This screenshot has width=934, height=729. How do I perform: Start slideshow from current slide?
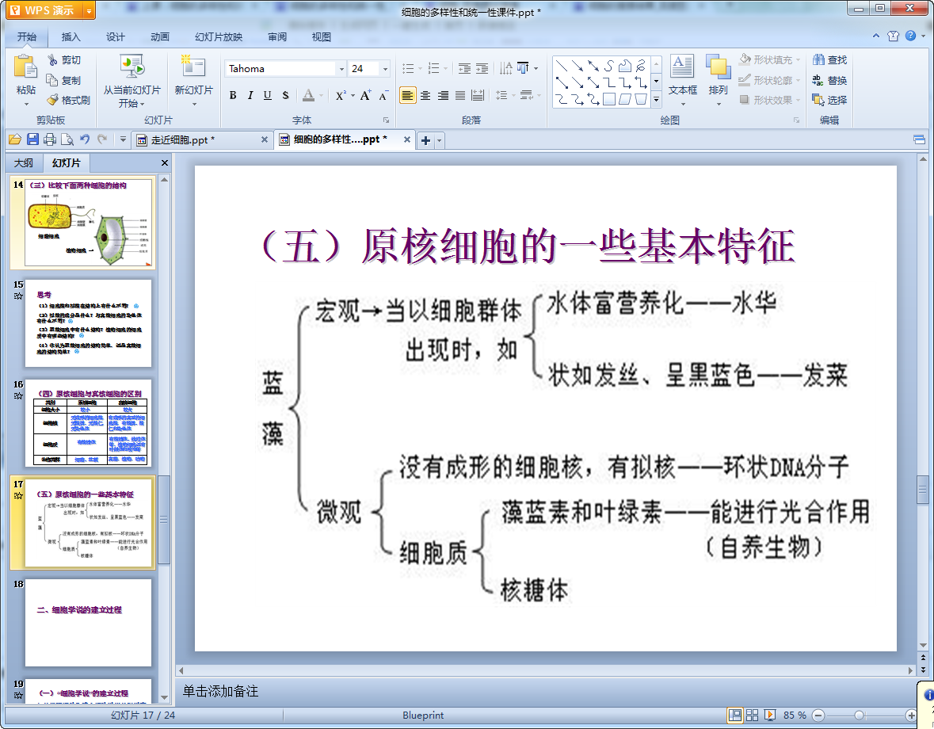click(x=132, y=67)
